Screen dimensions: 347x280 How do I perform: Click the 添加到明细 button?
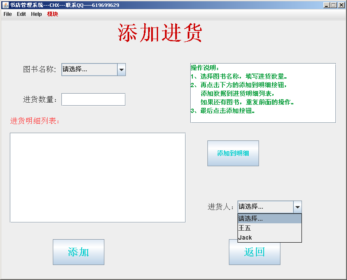[233, 153]
